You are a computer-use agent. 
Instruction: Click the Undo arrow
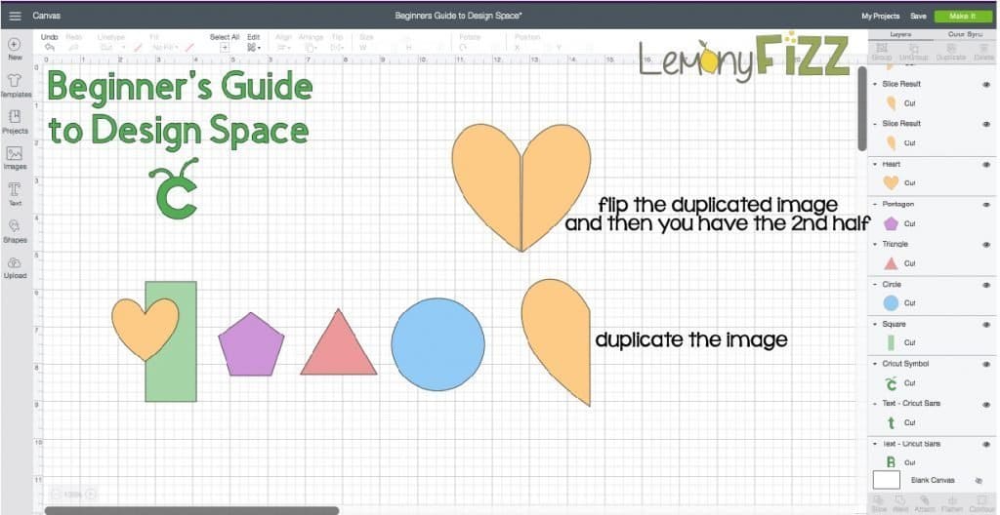click(x=49, y=47)
